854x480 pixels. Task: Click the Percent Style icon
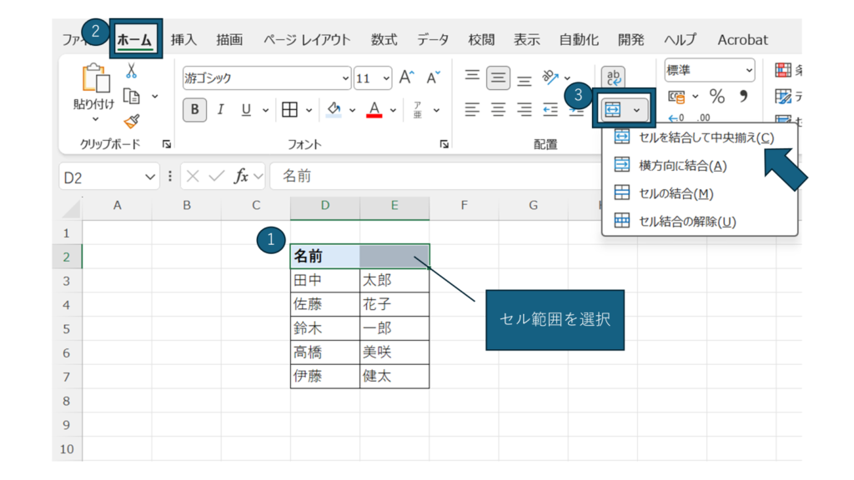point(716,97)
